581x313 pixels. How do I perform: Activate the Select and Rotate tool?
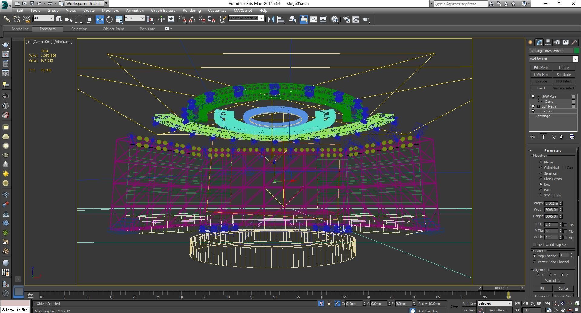point(109,19)
